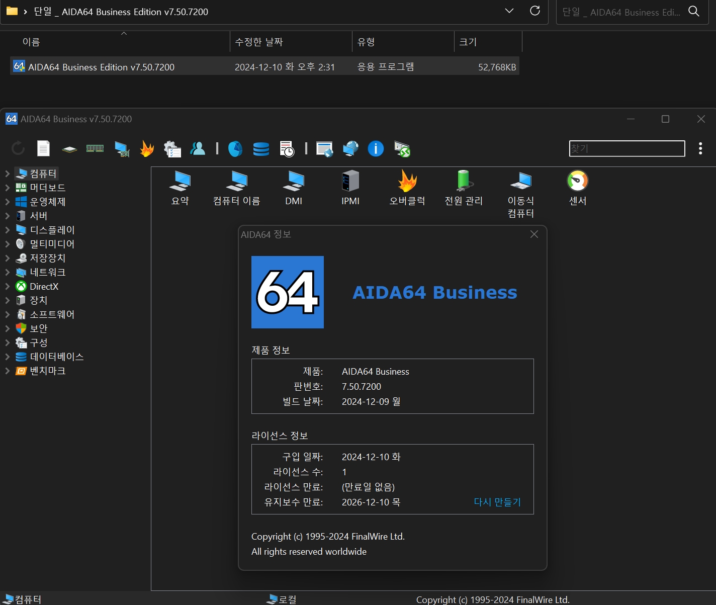Click the AIDA64 logo in the about dialog
This screenshot has width=716, height=605.
click(288, 292)
